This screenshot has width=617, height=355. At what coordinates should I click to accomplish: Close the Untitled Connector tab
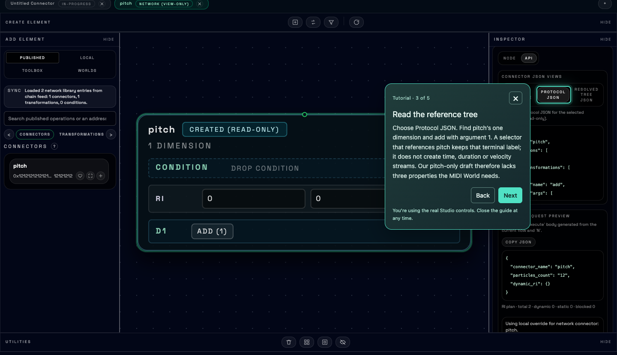click(102, 4)
